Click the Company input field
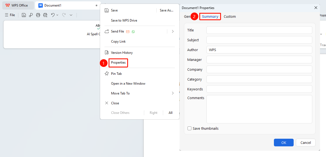This screenshot has height=157, width=326. (x=259, y=69)
